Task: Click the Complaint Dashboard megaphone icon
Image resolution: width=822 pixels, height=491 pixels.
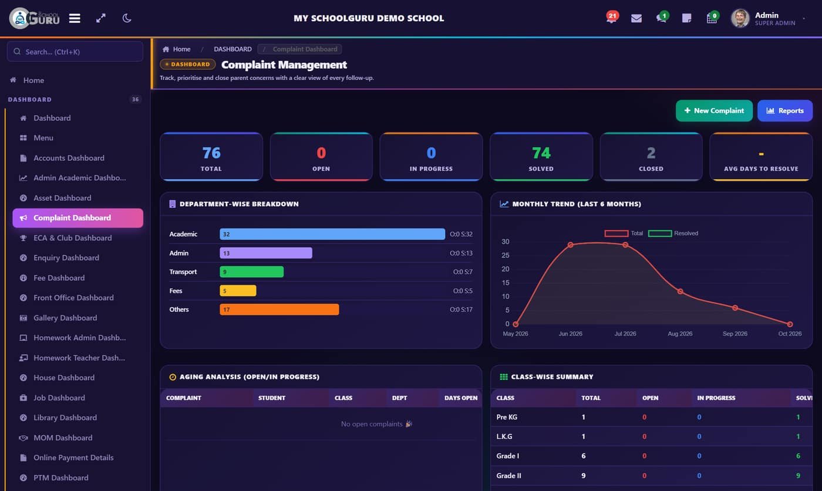Action: [x=23, y=218]
